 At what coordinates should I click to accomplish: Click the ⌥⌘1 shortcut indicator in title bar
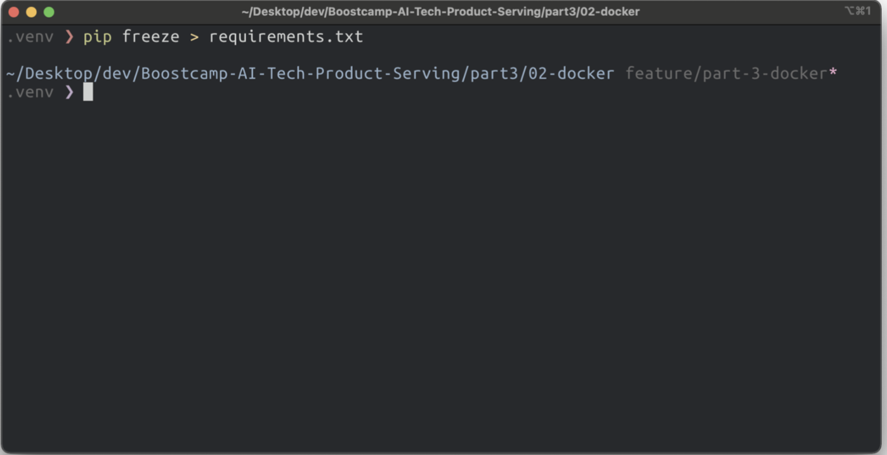tap(858, 11)
